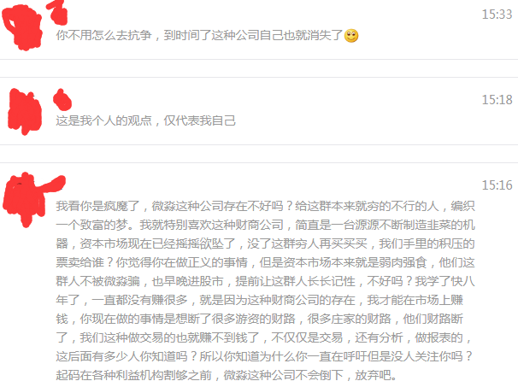
Task: Click the first line starting 我看你是疯魔了
Action: click(265, 206)
